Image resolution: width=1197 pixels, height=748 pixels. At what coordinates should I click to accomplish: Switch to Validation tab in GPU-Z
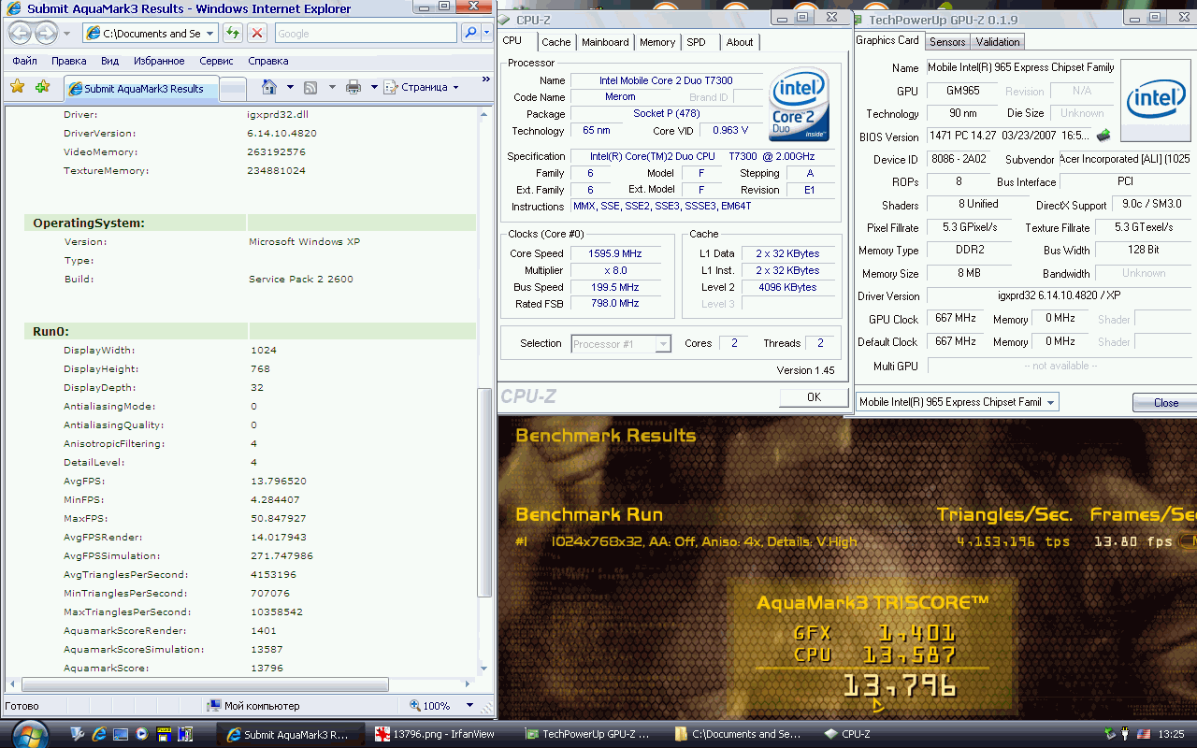[998, 42]
